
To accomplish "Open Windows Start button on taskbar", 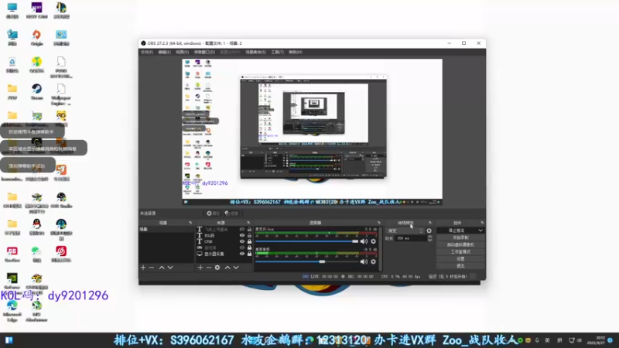I will click(9, 340).
